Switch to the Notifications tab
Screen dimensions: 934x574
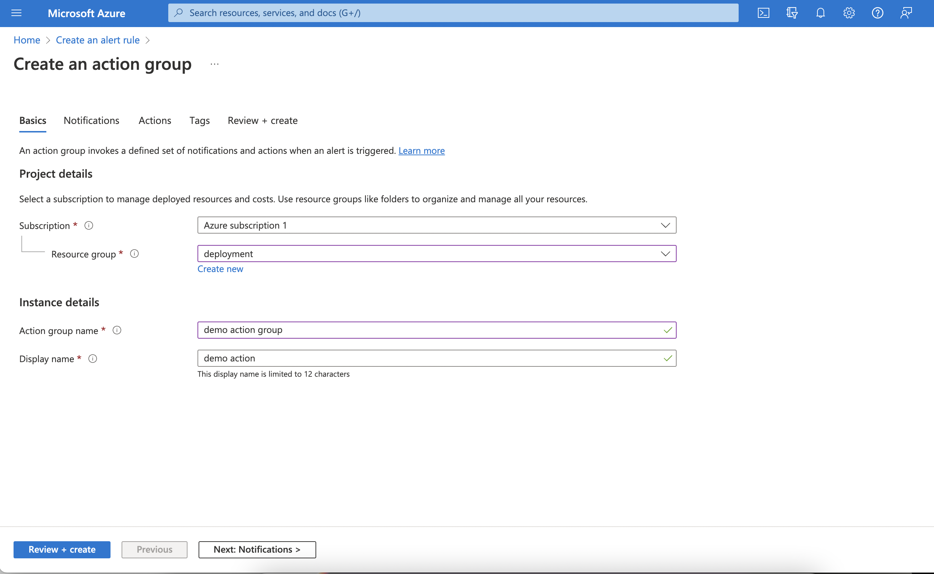[x=91, y=120]
